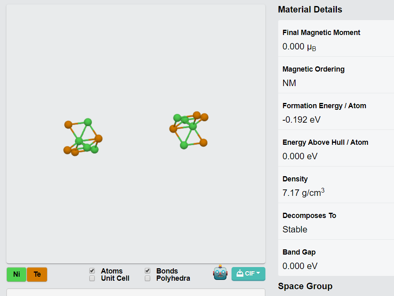Click the robot face icon
The image size is (394, 296).
click(220, 272)
